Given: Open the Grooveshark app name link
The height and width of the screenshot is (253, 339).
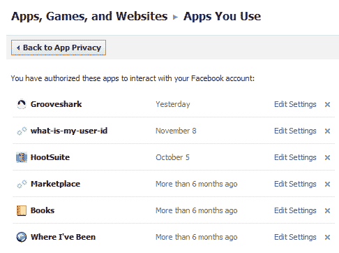Looking at the screenshot, I should [56, 104].
